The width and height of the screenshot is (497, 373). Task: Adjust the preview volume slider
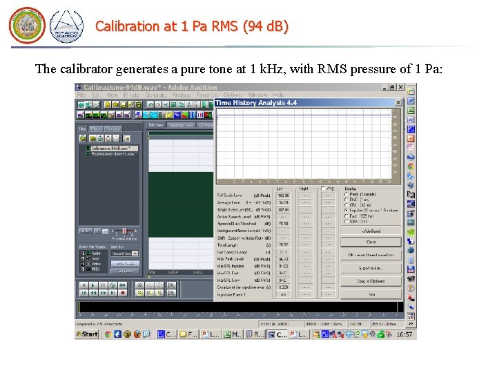coord(124,231)
